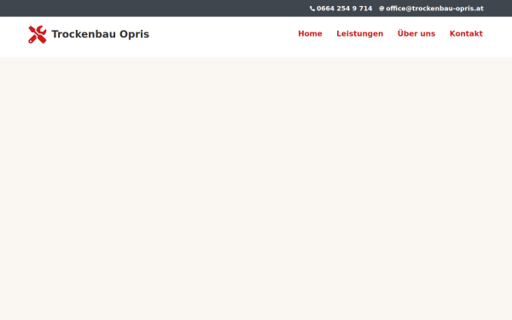Click the @ email icon in top bar

pyautogui.click(x=381, y=9)
